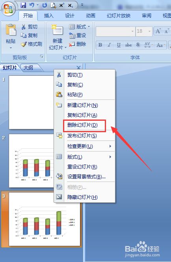This screenshot has width=171, height=262.
Task: Select the Slides (幻灯片) pane tab
Action: coord(10,68)
